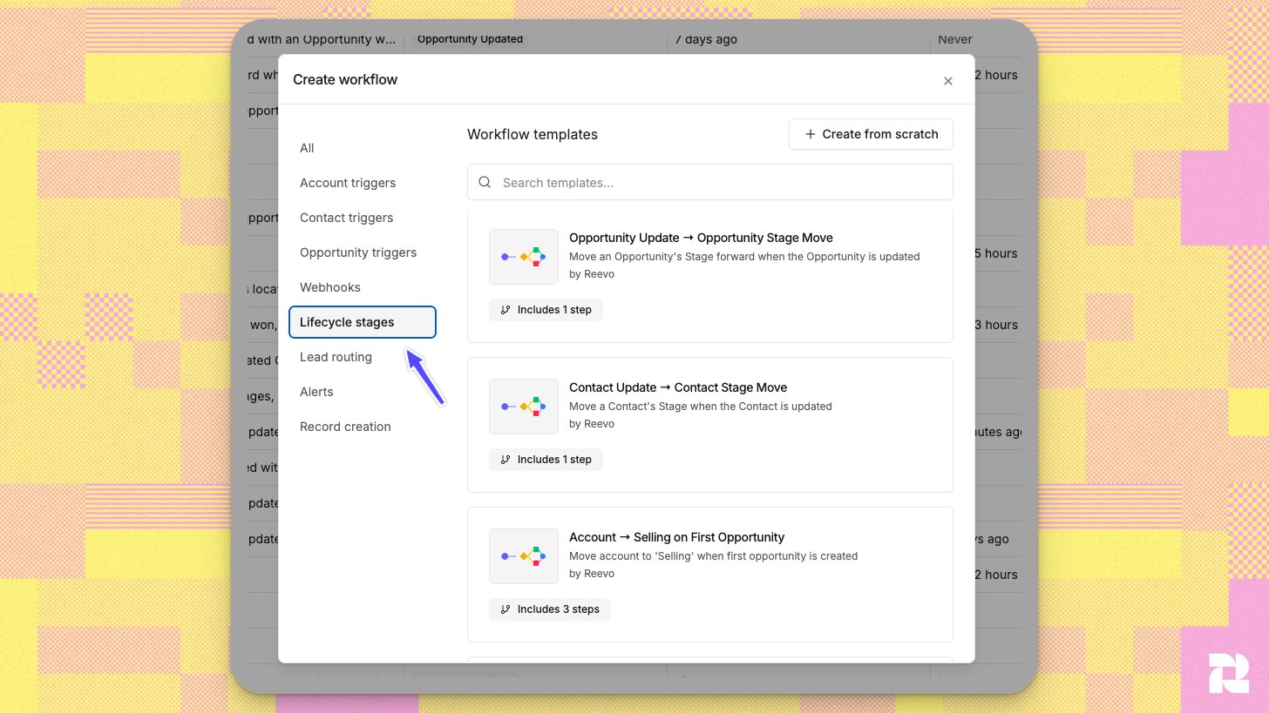Click branch icon on Includes 3 steps badge
The height and width of the screenshot is (713, 1269).
coord(506,609)
